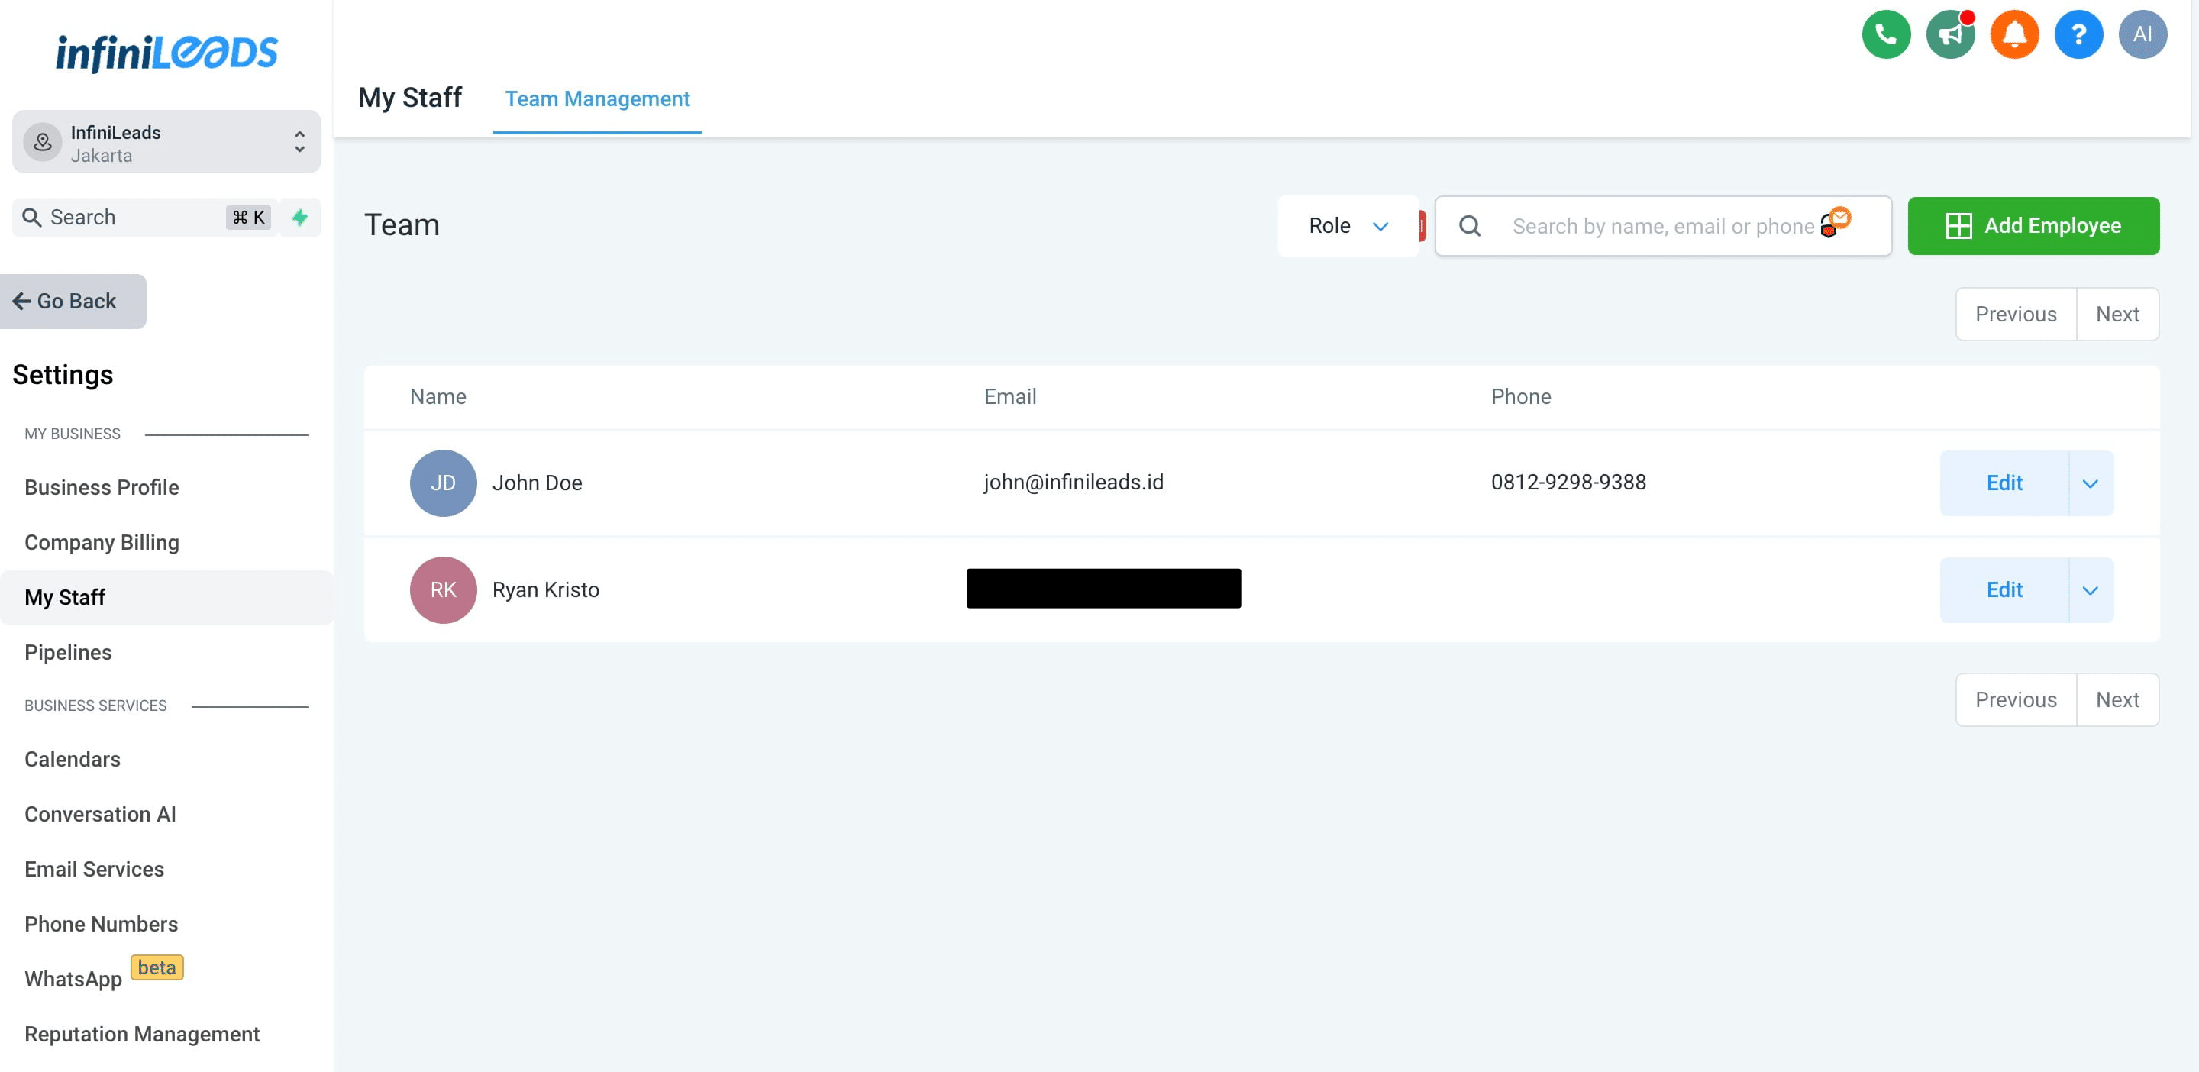Viewport: 2199px width, 1072px height.
Task: Select the Team Management tab
Action: (598, 98)
